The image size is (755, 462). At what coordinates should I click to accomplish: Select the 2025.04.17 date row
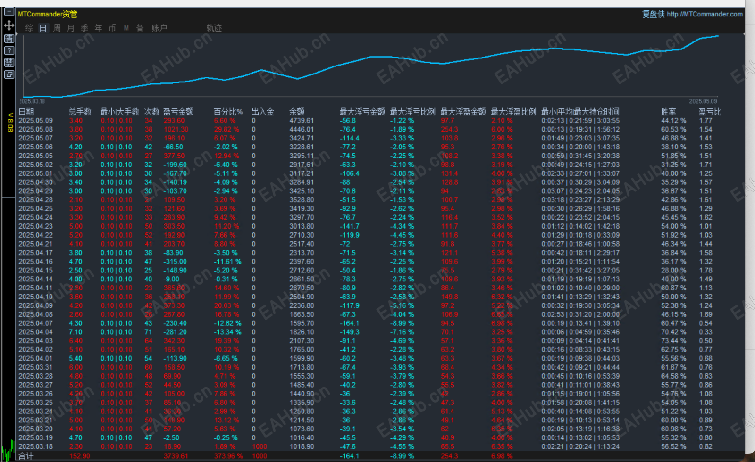(x=36, y=253)
